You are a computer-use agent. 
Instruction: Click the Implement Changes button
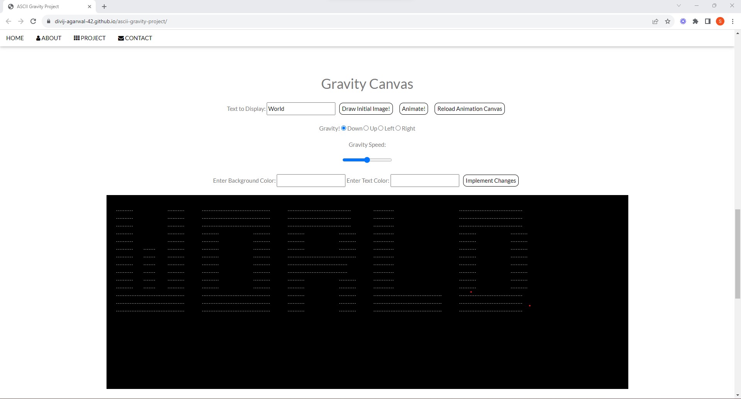491,181
